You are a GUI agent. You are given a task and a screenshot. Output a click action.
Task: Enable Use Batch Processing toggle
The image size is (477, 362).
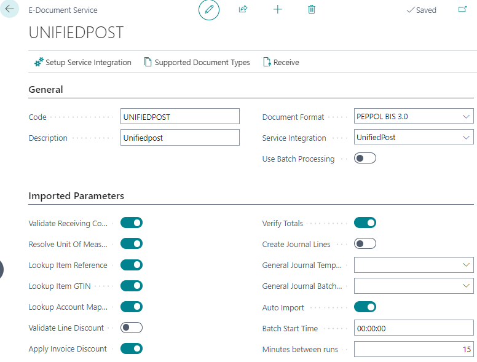pos(365,159)
